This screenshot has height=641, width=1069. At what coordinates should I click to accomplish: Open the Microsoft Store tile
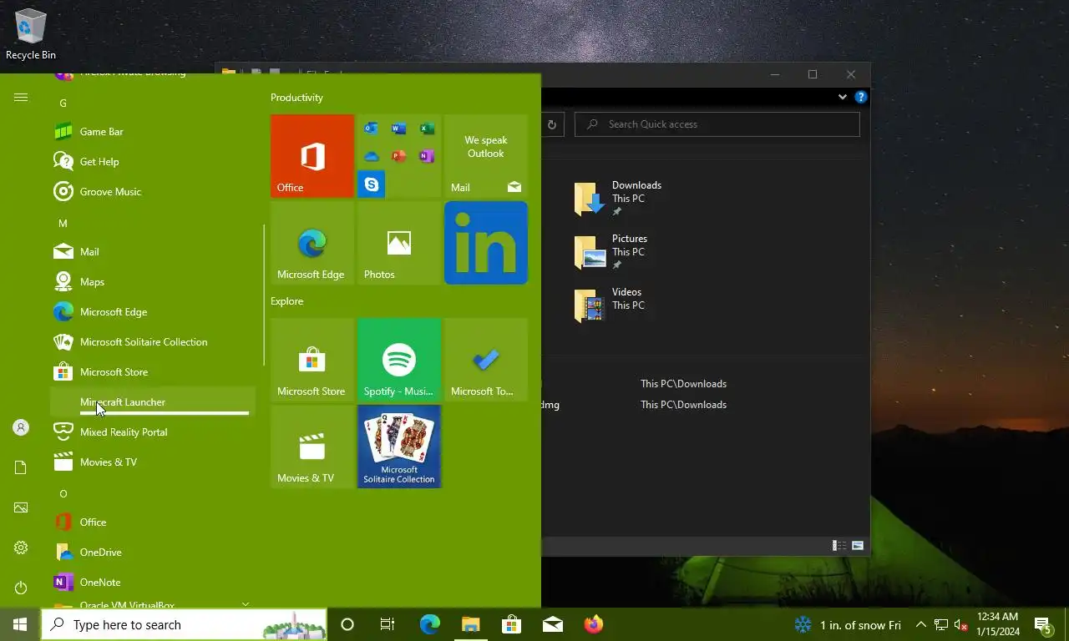312,360
